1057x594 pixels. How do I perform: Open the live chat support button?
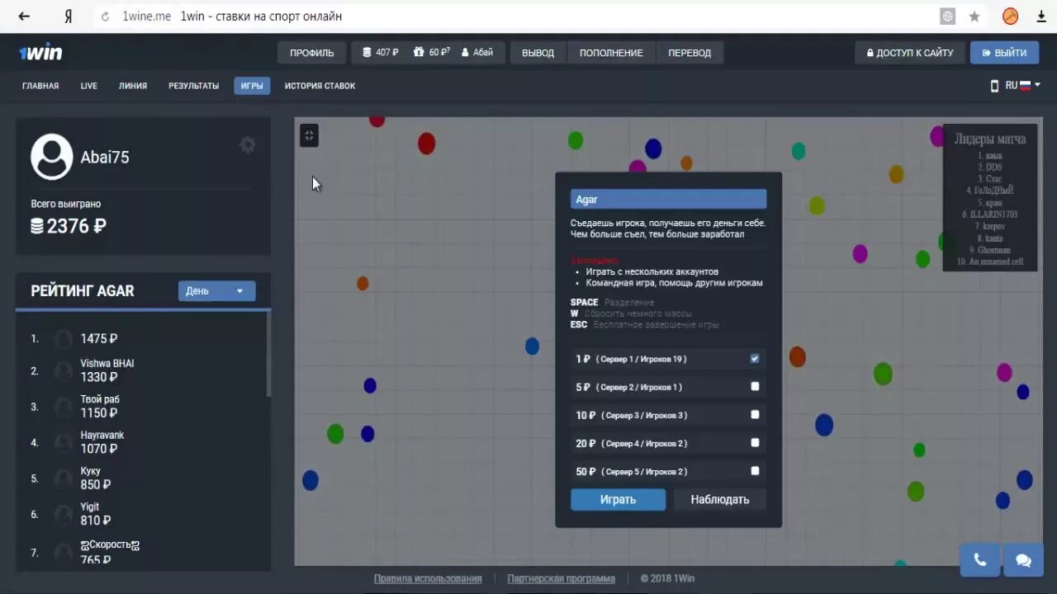[x=1024, y=560]
